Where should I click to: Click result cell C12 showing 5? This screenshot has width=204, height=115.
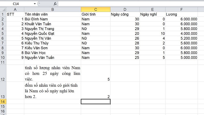[x=96, y=79]
